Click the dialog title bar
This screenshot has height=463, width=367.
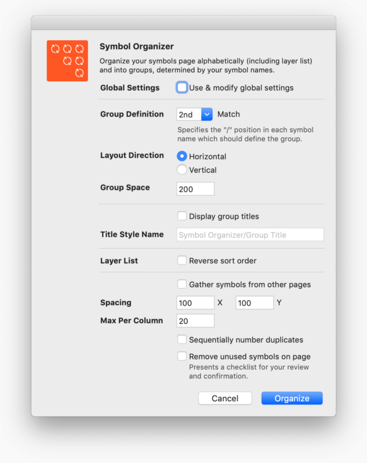183,23
